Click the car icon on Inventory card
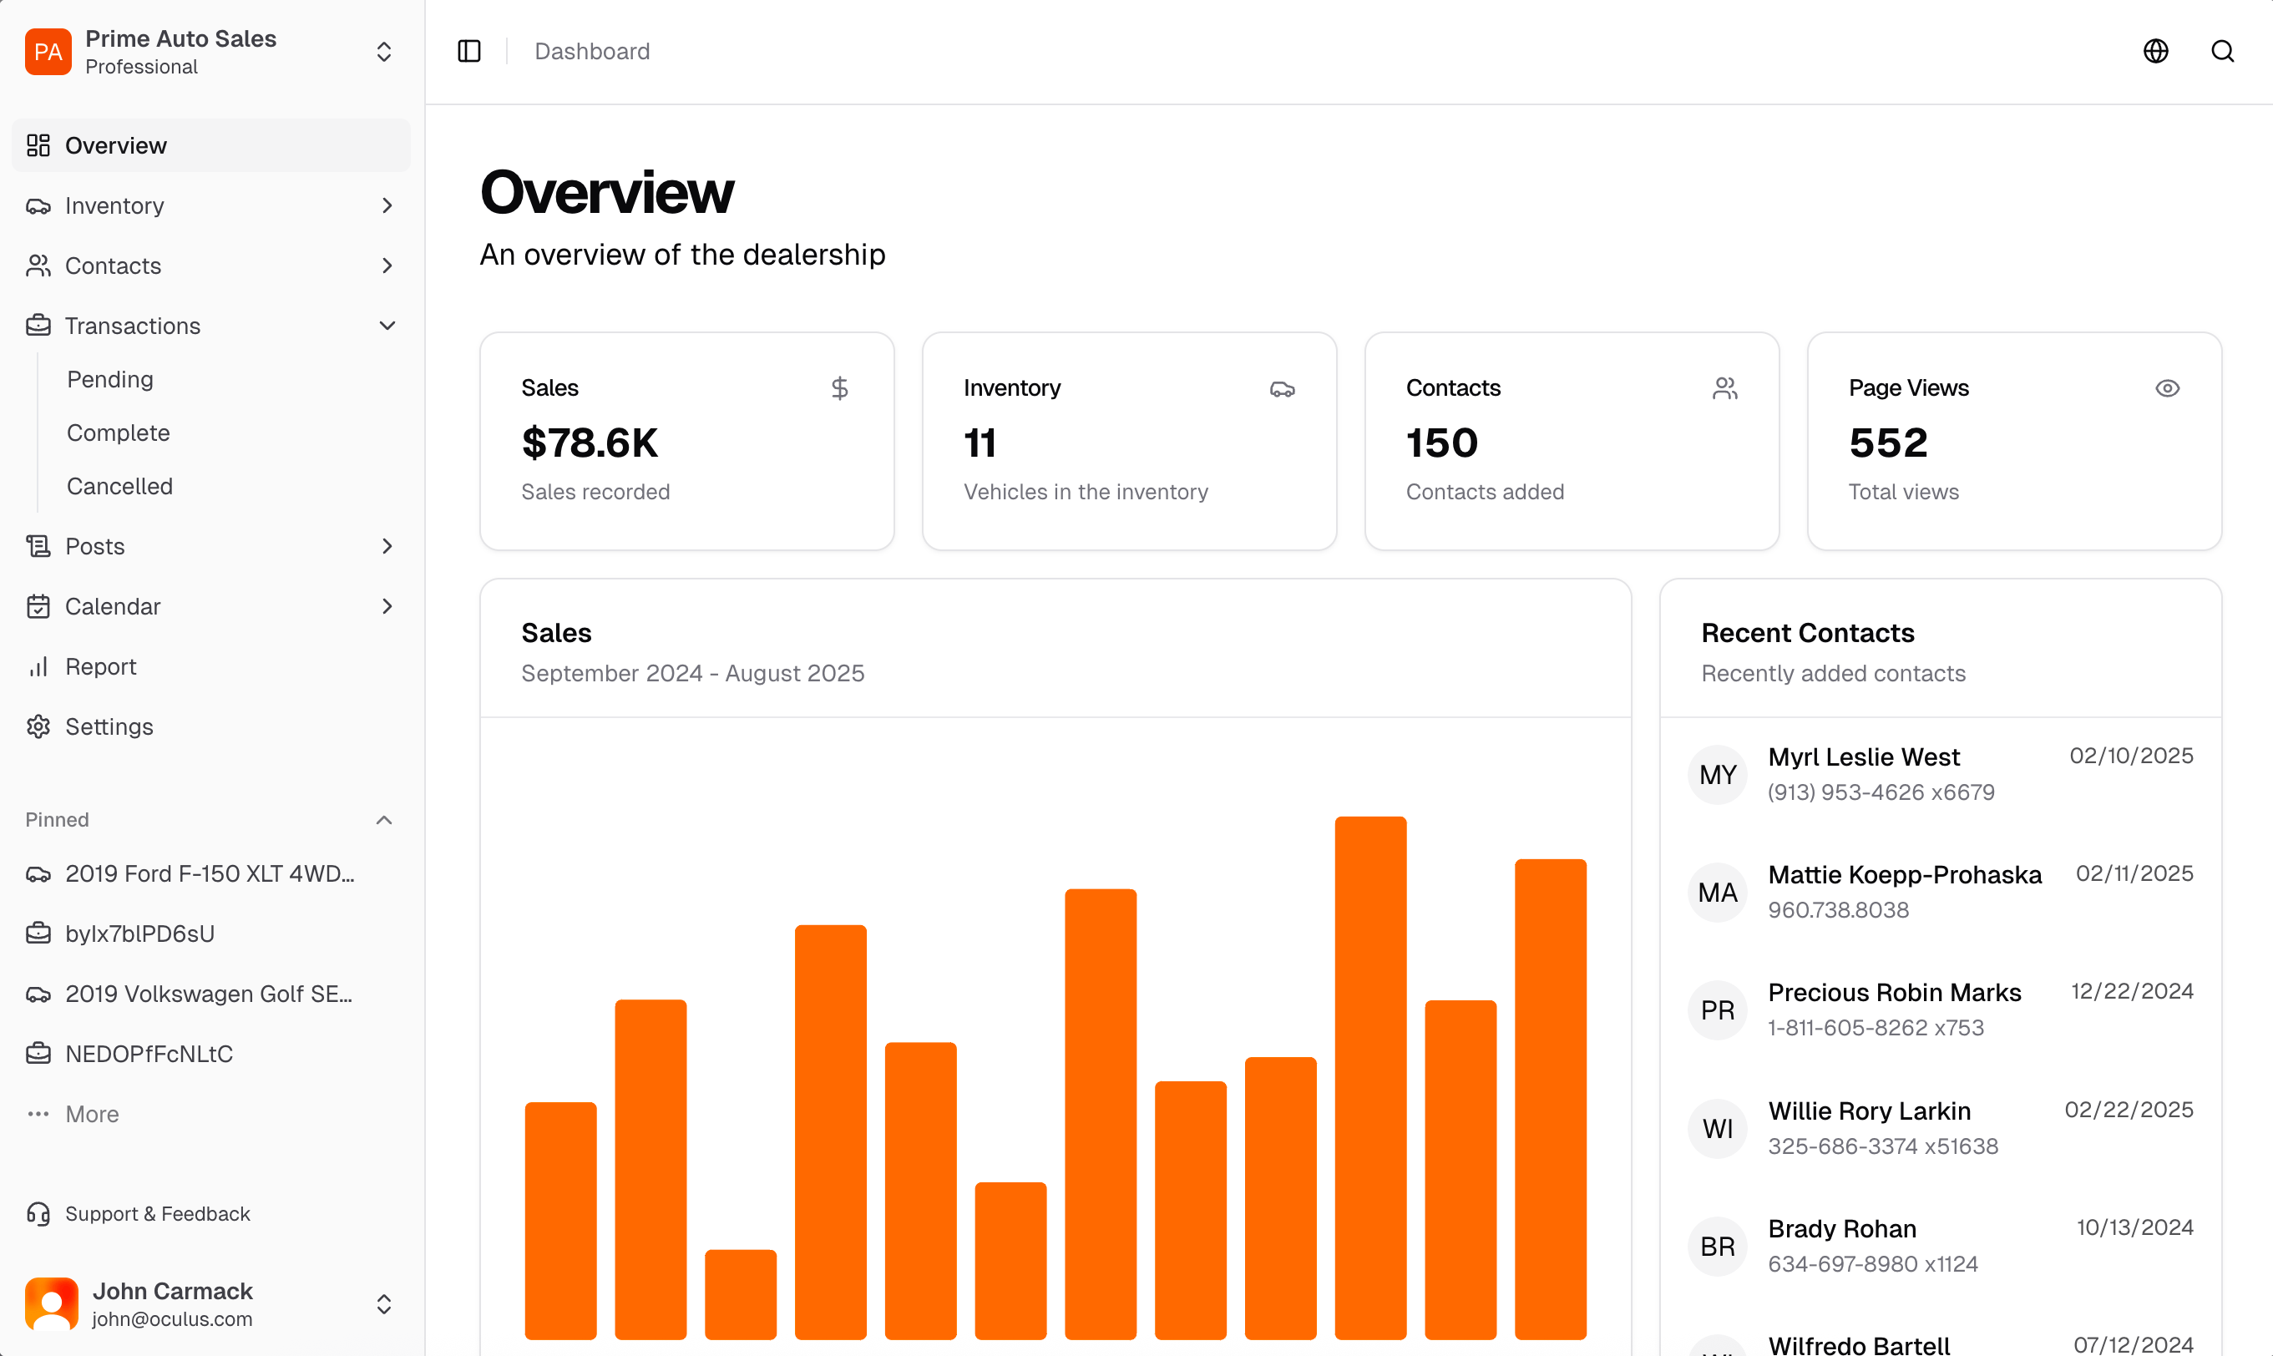The image size is (2273, 1356). point(1282,388)
